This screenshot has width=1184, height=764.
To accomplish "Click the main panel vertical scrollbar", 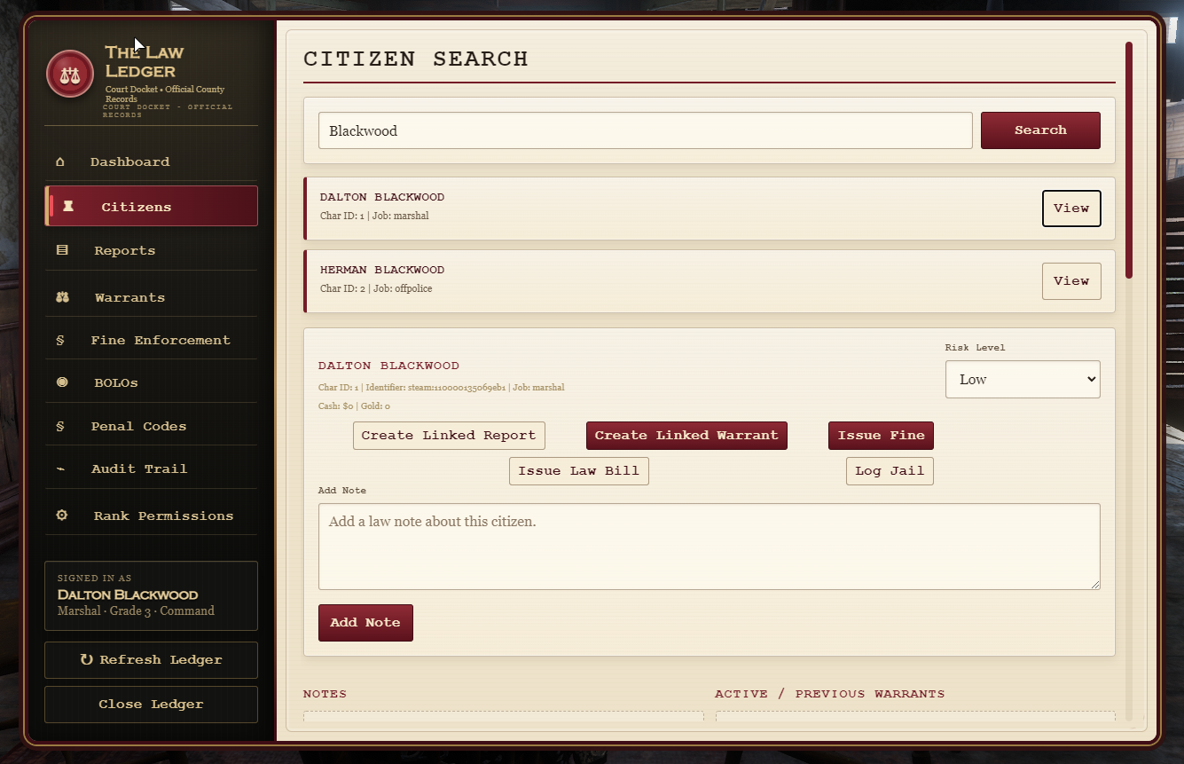I will point(1129,160).
